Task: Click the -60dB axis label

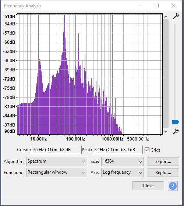Action: (9, 42)
